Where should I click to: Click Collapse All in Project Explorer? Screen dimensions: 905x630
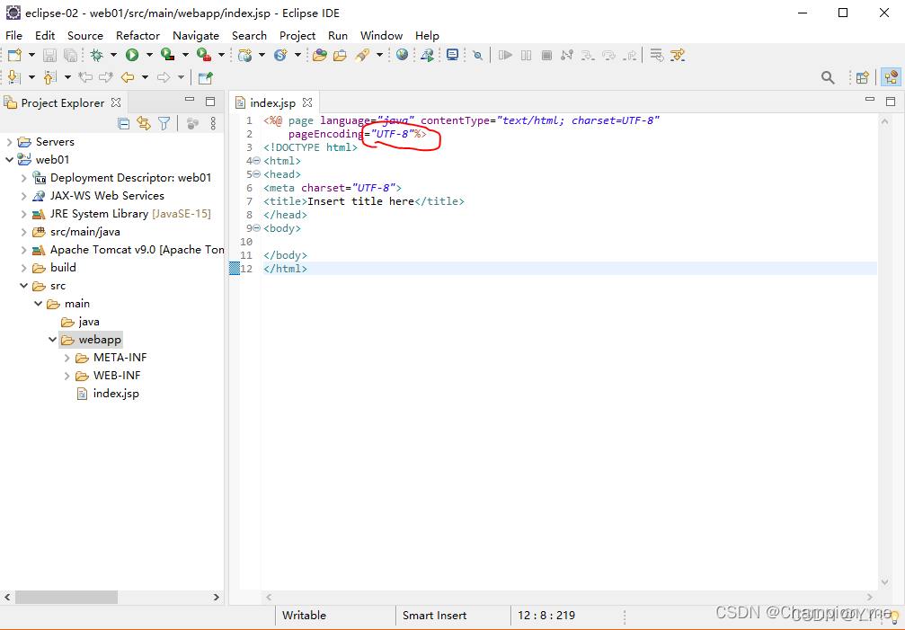click(123, 123)
